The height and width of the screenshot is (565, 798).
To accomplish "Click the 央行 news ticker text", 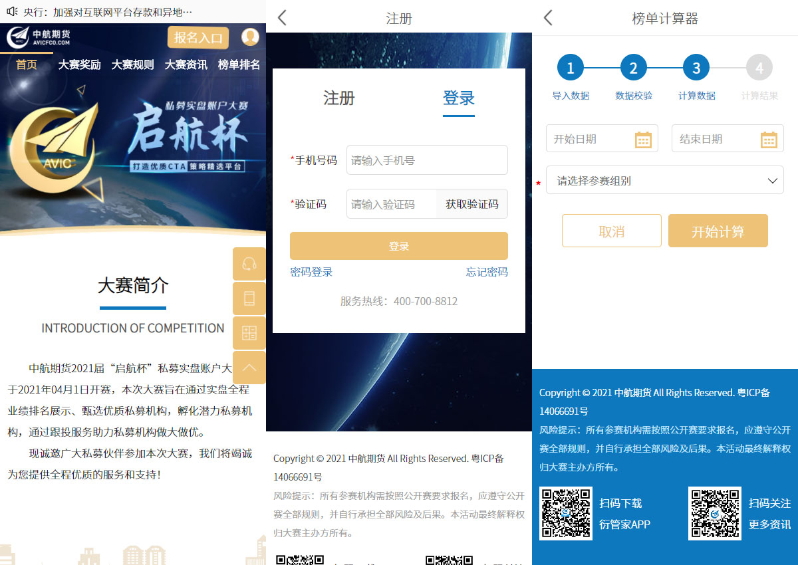I will point(108,12).
